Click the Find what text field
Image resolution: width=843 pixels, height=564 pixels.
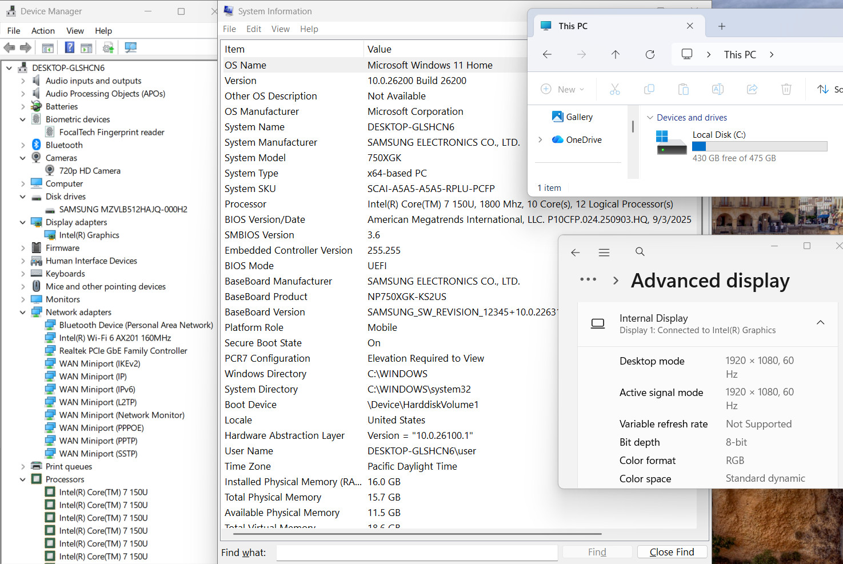coord(417,553)
